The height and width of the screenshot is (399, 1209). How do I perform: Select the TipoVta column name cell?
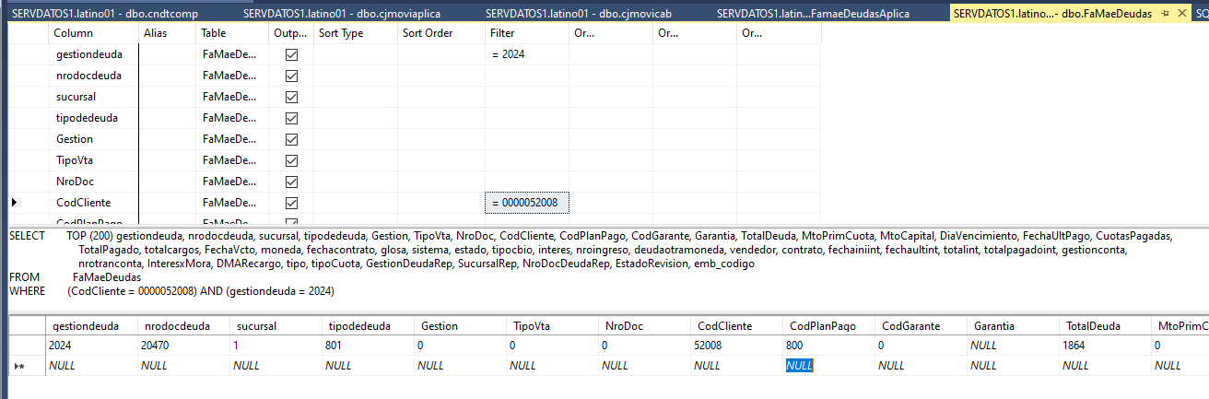[x=93, y=161]
